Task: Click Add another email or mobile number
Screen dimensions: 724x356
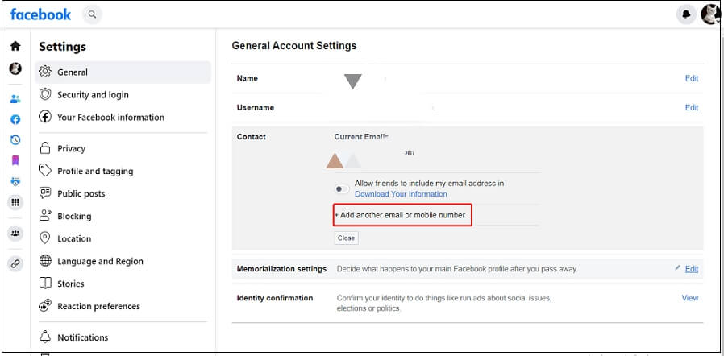Action: coord(402,215)
